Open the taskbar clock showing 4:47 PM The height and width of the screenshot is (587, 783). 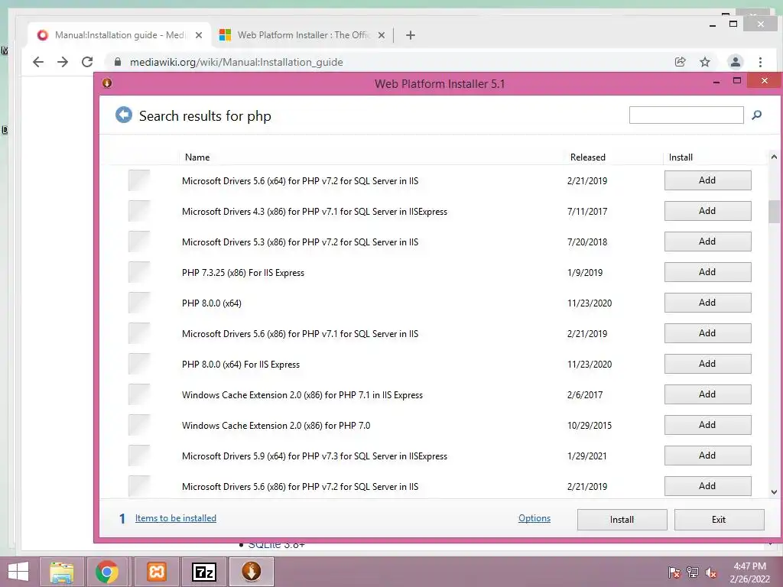pyautogui.click(x=749, y=572)
